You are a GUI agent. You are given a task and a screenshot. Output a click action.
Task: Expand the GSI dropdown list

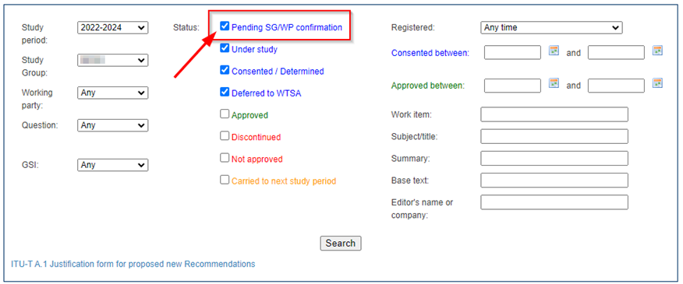pyautogui.click(x=113, y=165)
